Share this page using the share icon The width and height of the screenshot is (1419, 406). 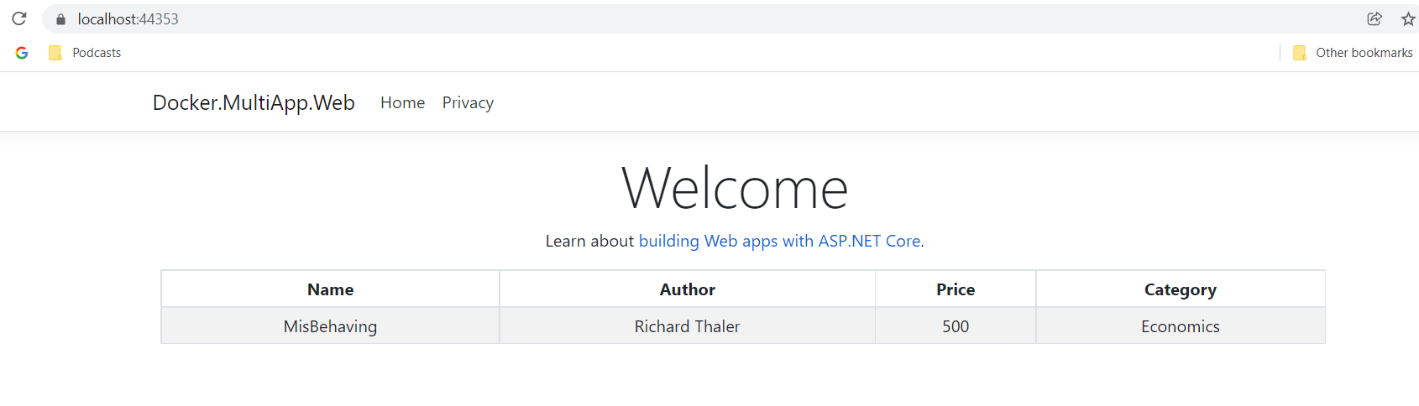(1374, 18)
